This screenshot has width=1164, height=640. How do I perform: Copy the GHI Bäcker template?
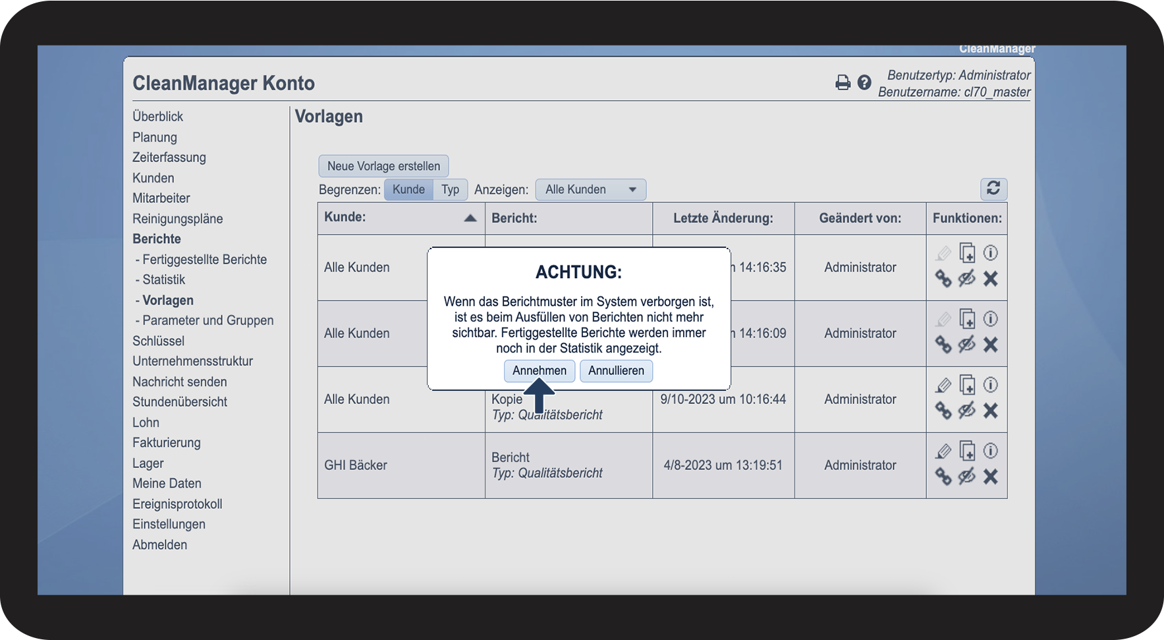[967, 451]
